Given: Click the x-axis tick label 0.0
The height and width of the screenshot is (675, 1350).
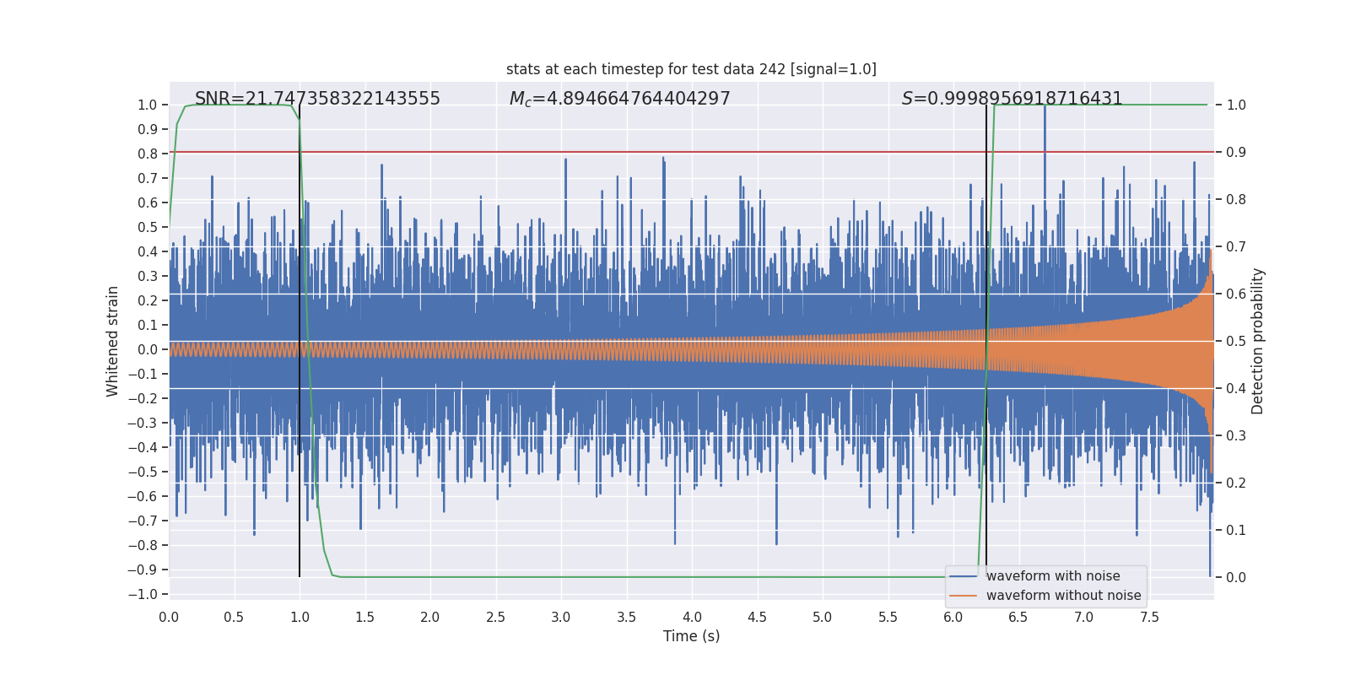Looking at the screenshot, I should click(x=169, y=617).
